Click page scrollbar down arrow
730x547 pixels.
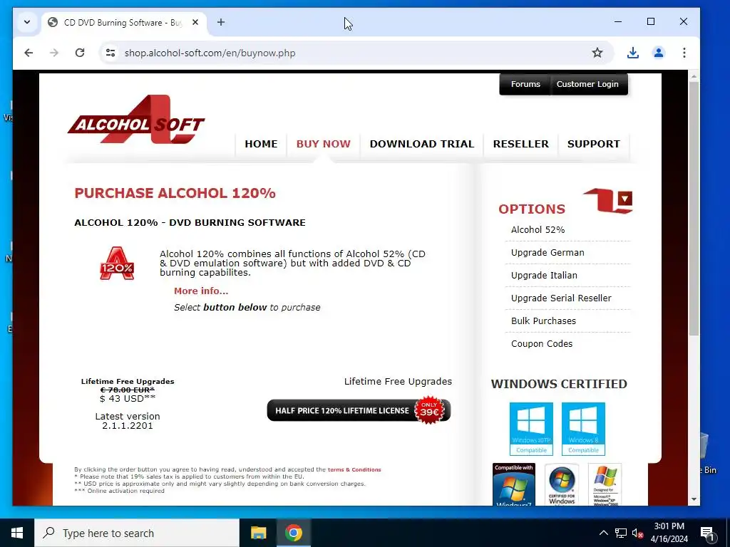point(694,499)
